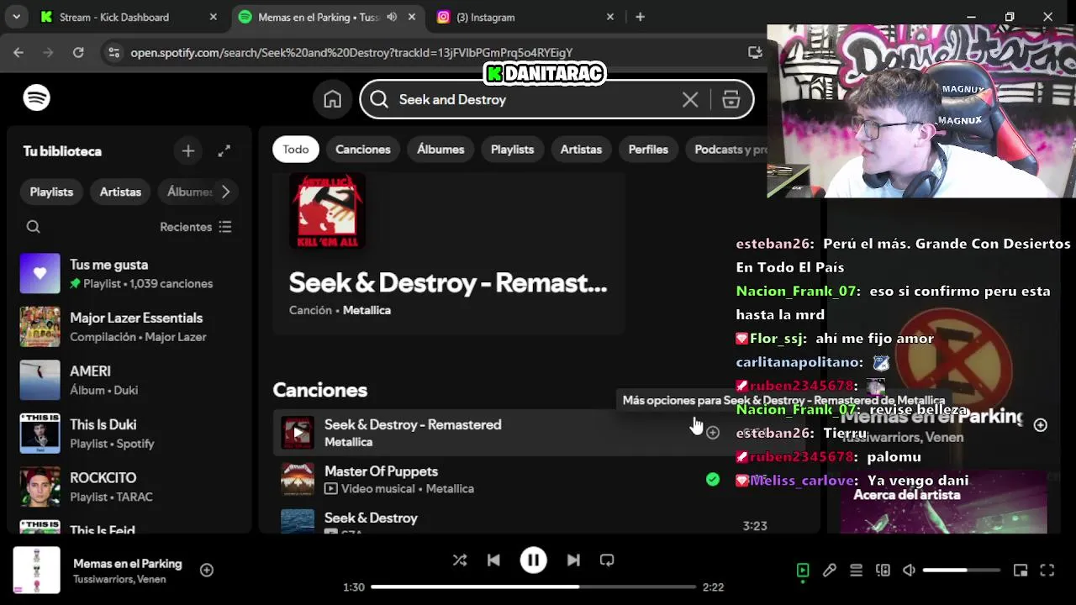The width and height of the screenshot is (1076, 605).
Task: Open Metallica link in top result card
Action: click(x=367, y=310)
